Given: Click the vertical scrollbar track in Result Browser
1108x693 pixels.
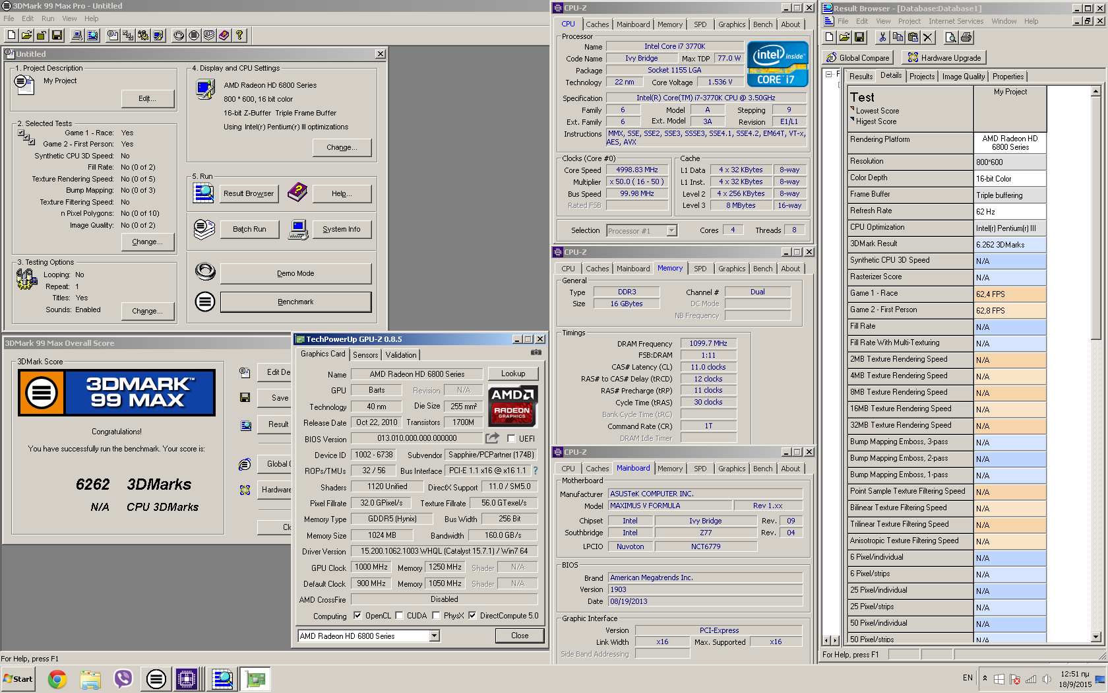Looking at the screenshot, I should click(x=1095, y=485).
